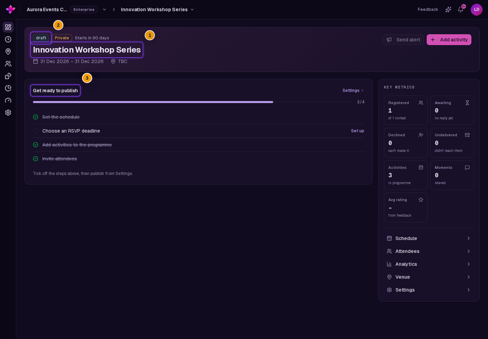Click the speech bubble icon on Moments card

[467, 167]
